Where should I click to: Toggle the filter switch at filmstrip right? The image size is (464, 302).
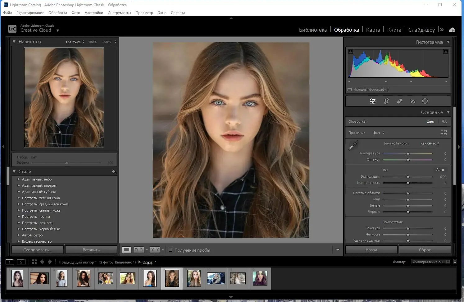point(455,262)
